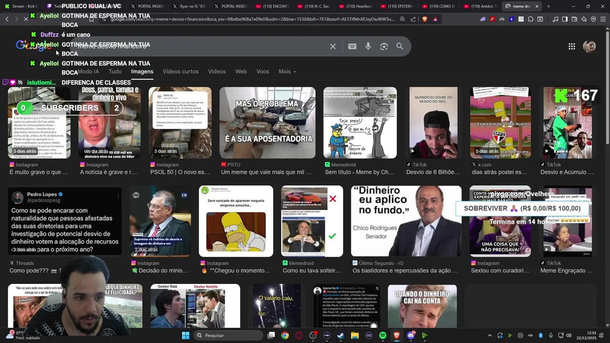The height and width of the screenshot is (343, 610).
Task: Clear the Google search box text
Action: point(333,46)
